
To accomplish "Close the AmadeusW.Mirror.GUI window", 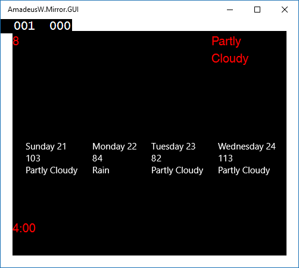I will [285, 10].
